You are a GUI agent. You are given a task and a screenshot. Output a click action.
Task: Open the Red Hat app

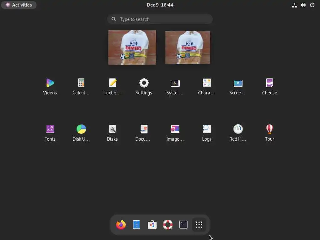point(238,133)
